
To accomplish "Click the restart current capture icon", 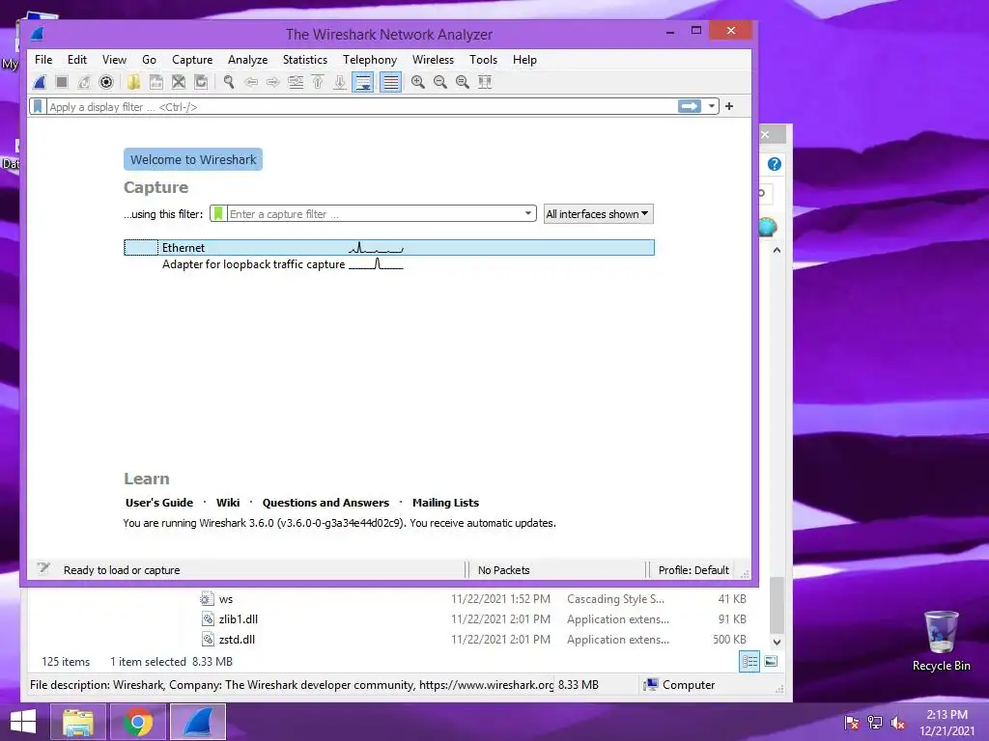I will [84, 82].
